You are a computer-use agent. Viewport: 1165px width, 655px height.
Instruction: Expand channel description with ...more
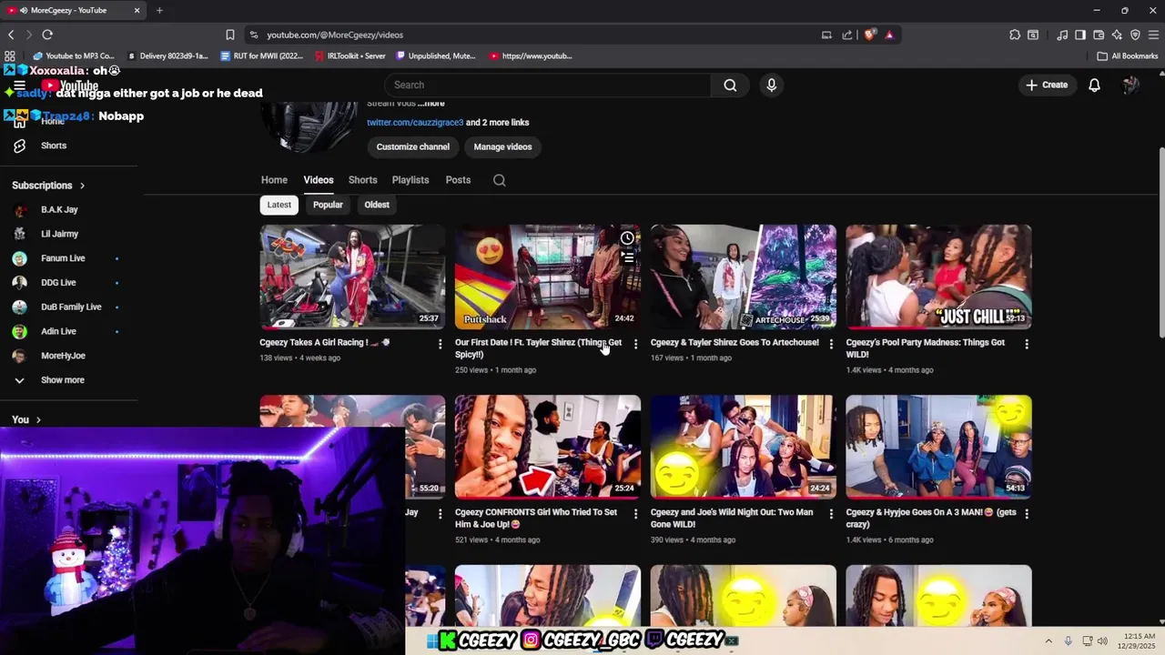pyautogui.click(x=431, y=104)
